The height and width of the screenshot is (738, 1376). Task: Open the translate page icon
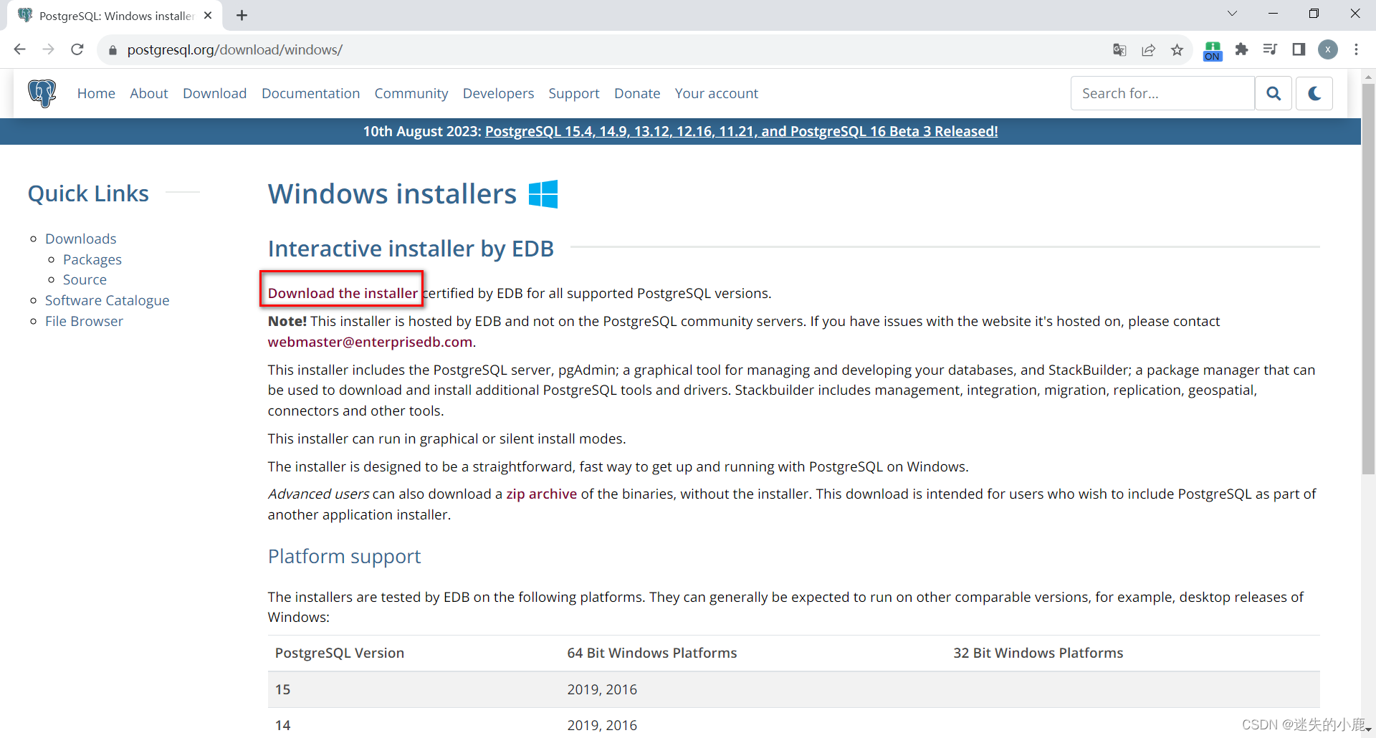pyautogui.click(x=1119, y=49)
